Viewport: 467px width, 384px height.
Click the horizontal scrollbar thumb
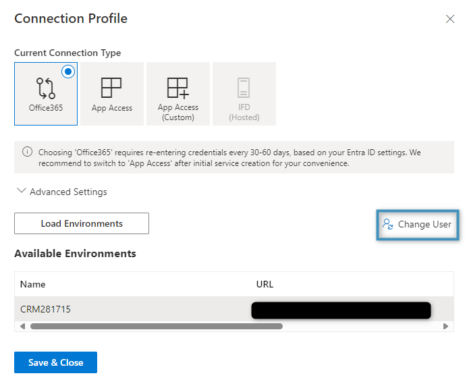click(x=157, y=326)
